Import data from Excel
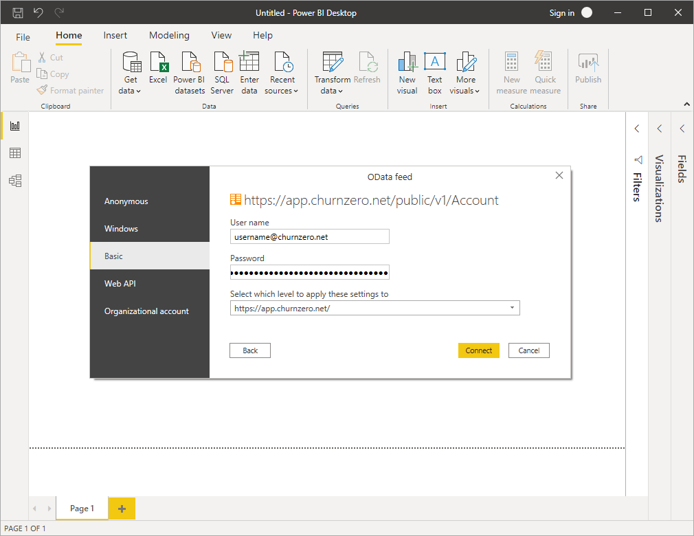Image resolution: width=694 pixels, height=536 pixels. point(158,68)
